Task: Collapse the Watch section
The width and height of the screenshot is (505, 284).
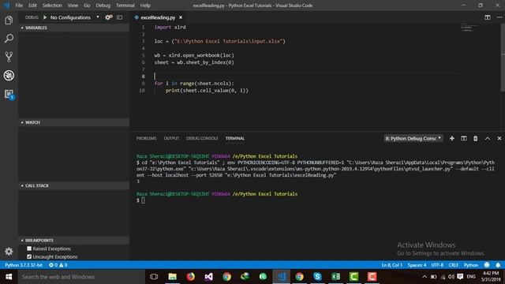Action: pos(73,122)
